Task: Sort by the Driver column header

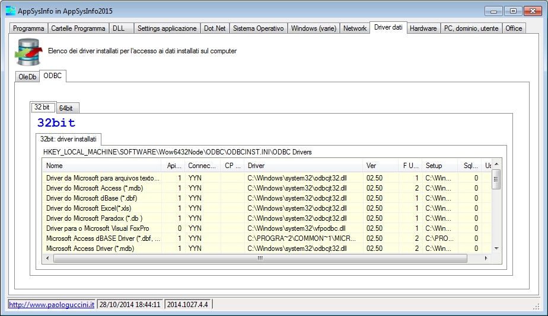Action: click(304, 166)
